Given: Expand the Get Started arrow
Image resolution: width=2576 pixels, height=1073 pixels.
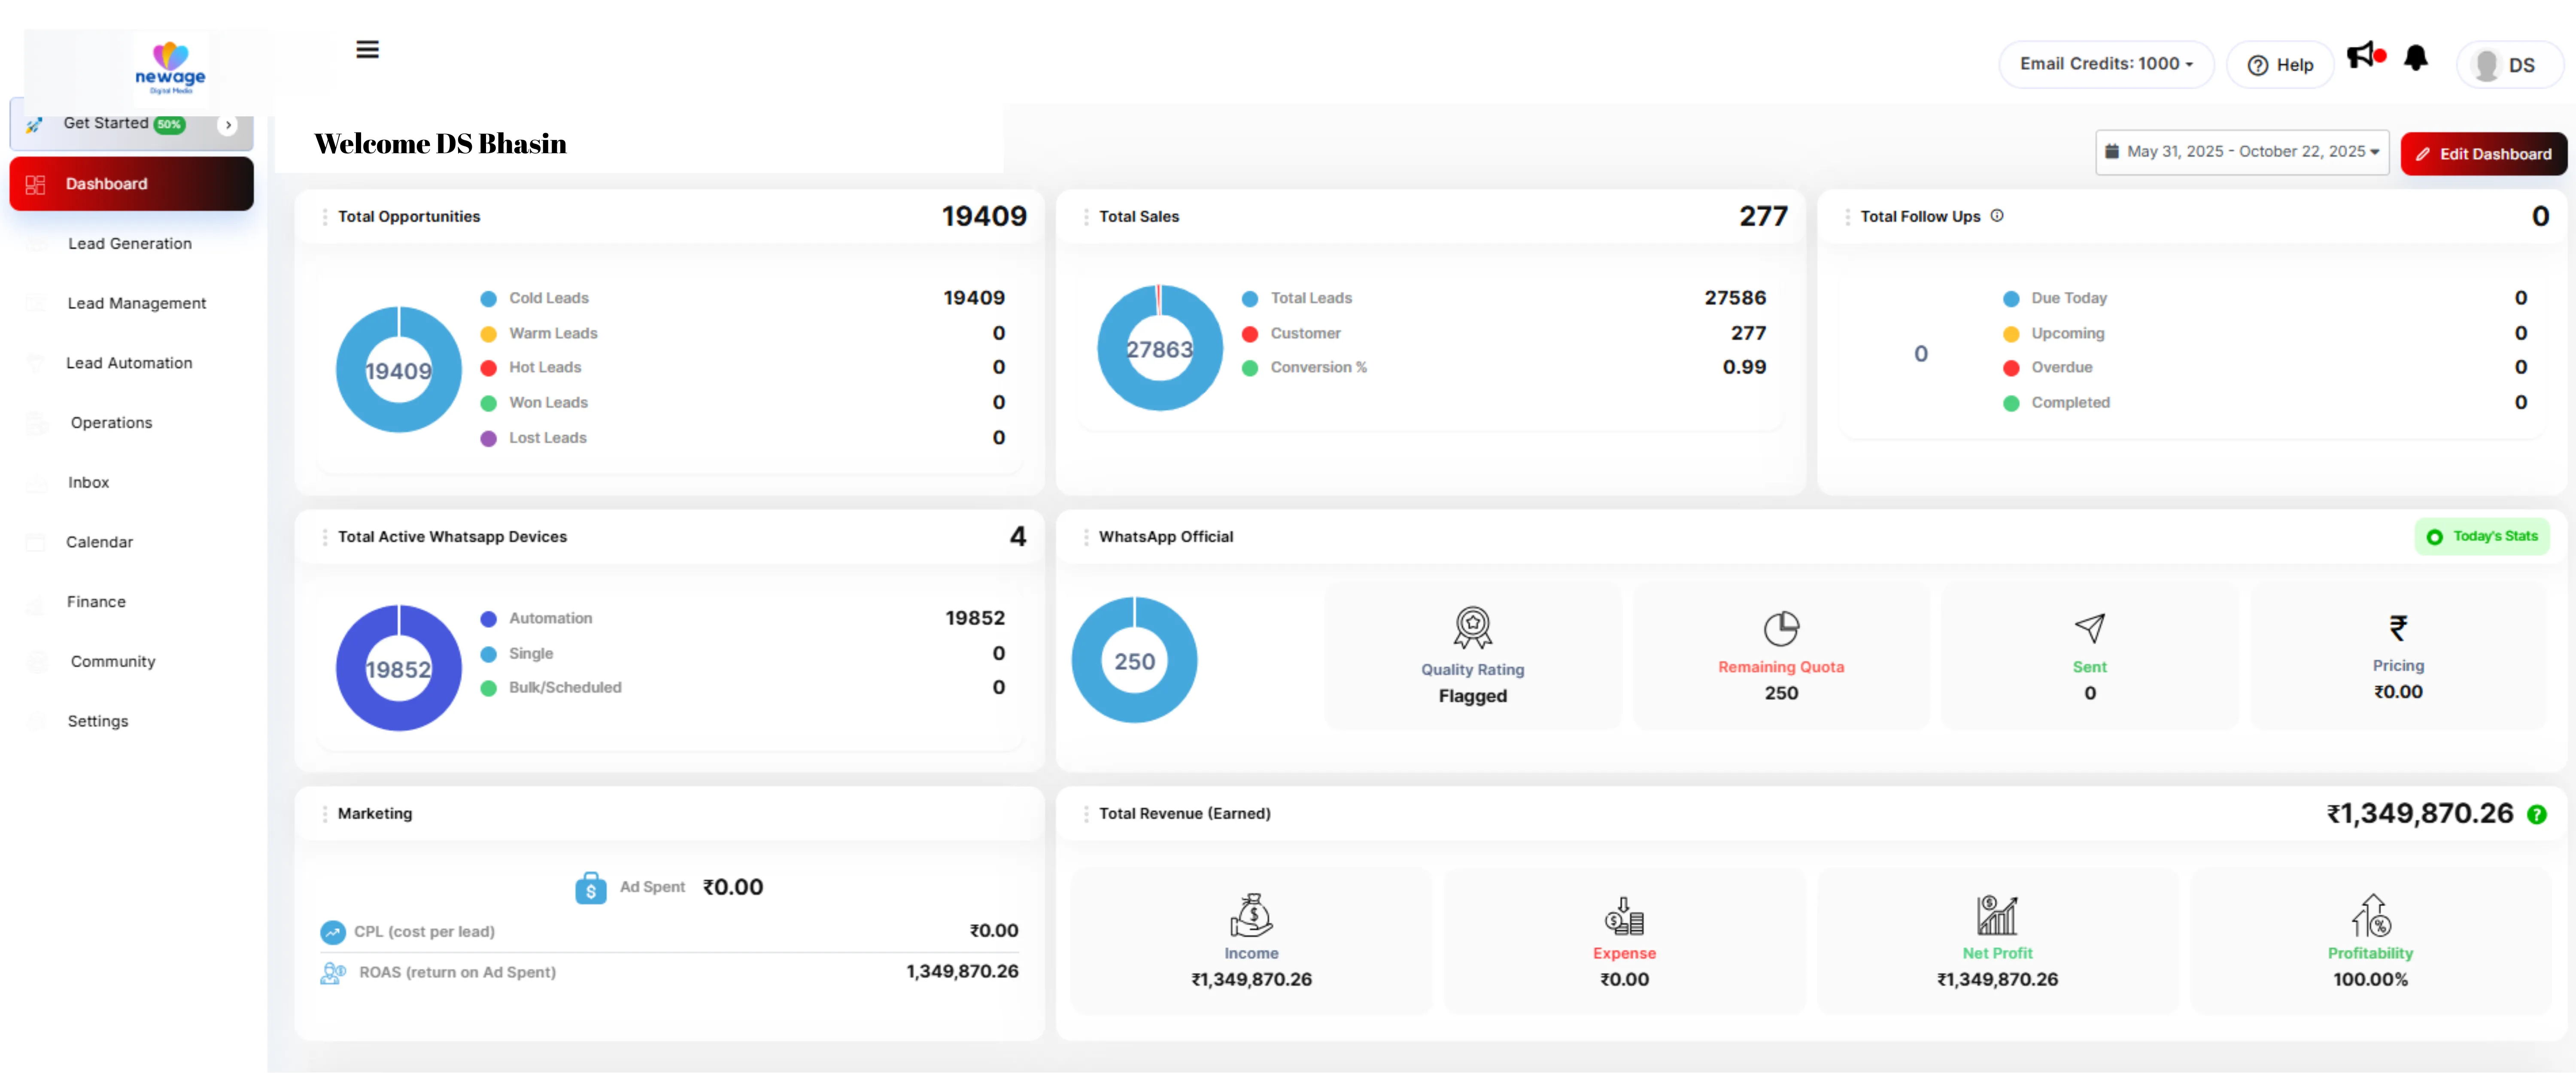Looking at the screenshot, I should click(228, 125).
